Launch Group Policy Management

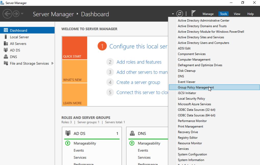[x=214, y=87]
